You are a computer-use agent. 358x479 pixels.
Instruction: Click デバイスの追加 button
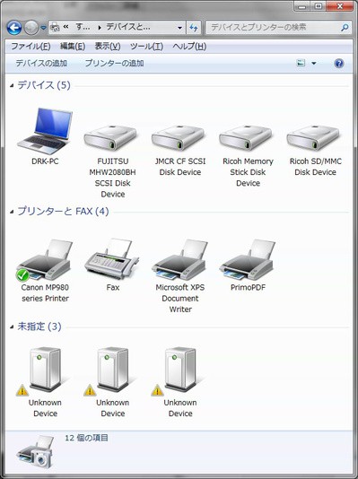(41, 63)
